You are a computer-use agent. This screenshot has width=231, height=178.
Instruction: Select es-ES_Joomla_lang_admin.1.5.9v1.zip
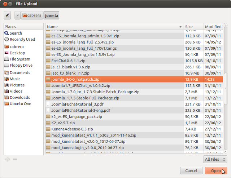click(x=134, y=36)
